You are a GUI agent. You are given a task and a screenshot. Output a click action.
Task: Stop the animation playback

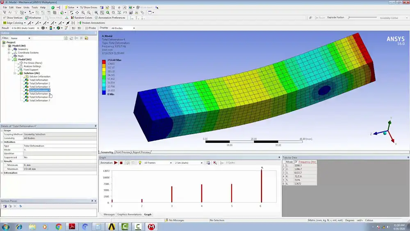121,163
